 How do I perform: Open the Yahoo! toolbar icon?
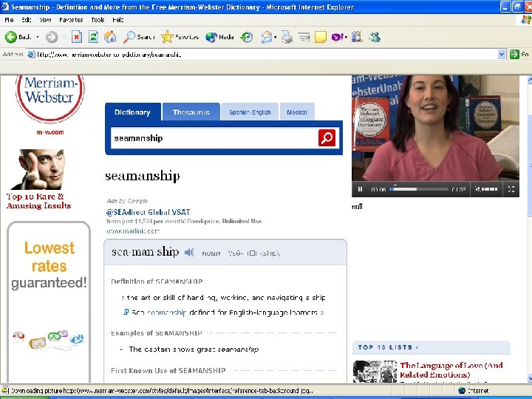click(x=337, y=37)
